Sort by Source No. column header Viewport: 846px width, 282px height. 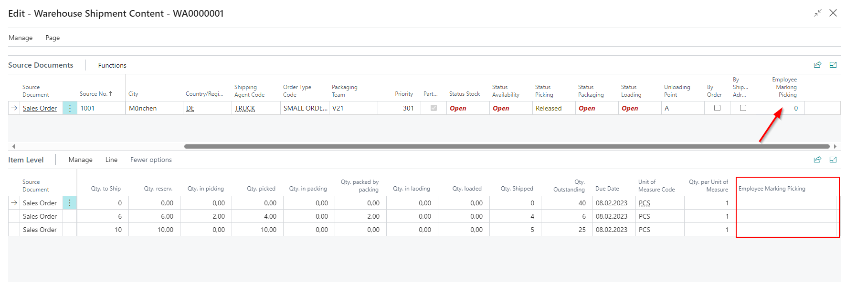click(95, 94)
